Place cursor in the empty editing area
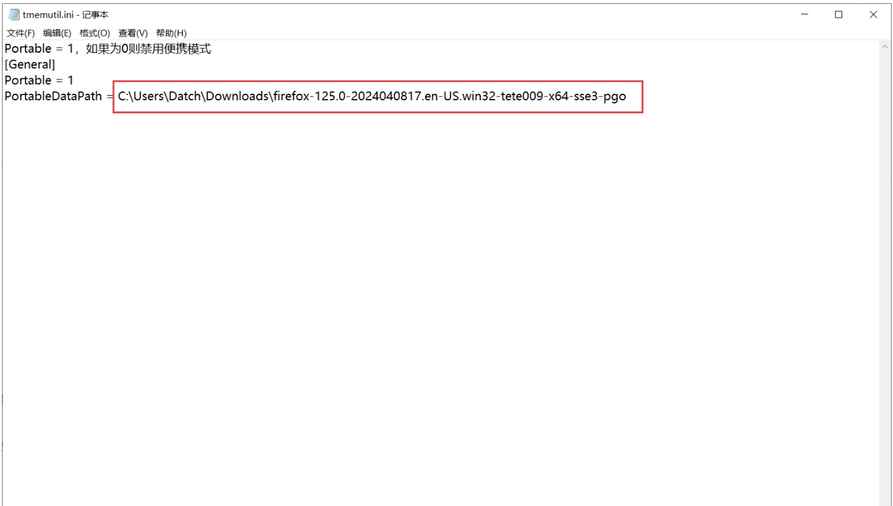This screenshot has height=506, width=893. tap(391, 260)
